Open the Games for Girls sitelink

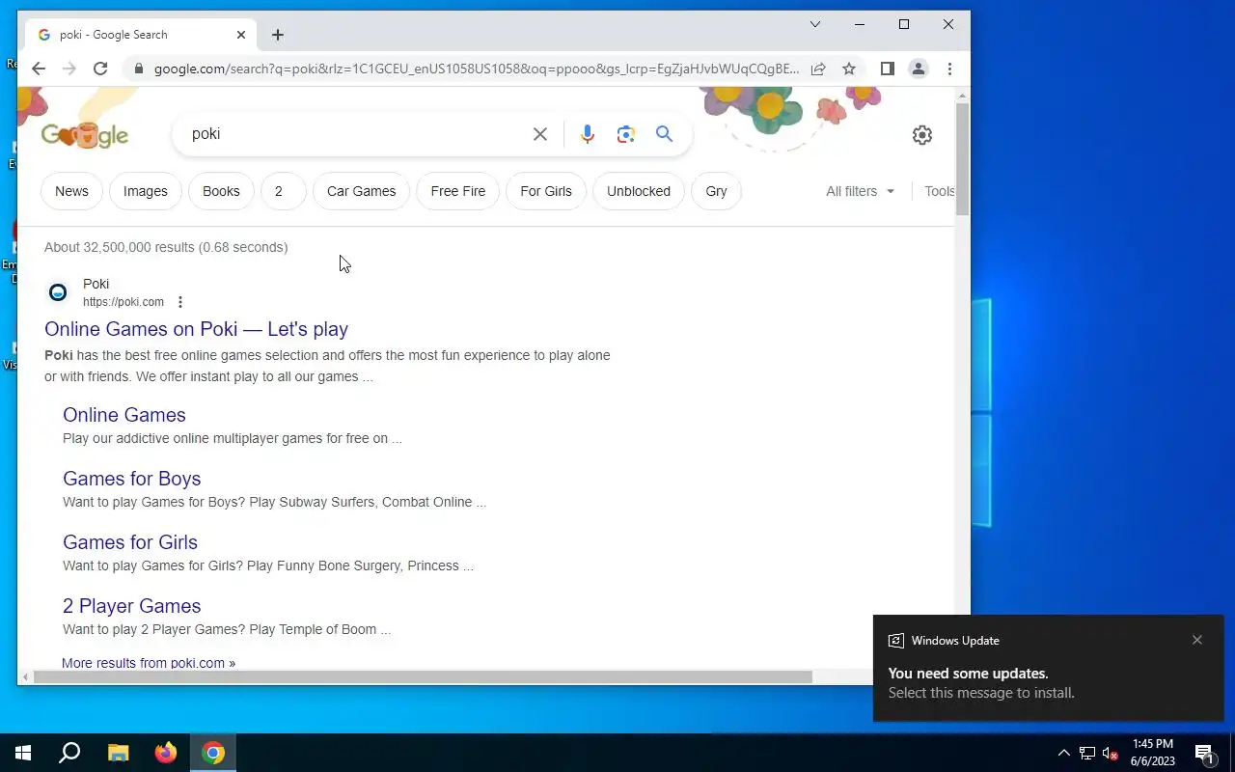coord(130,542)
